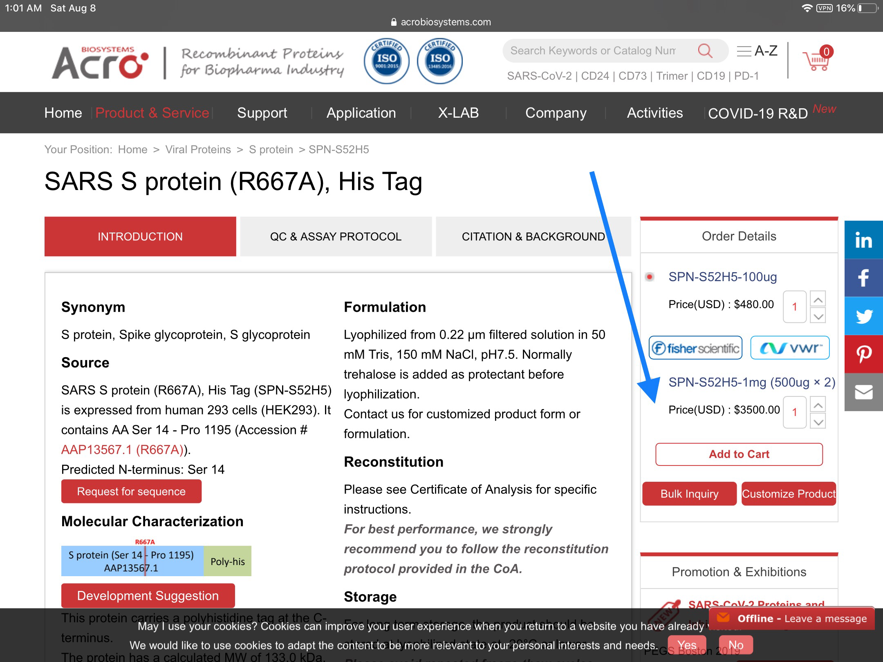Share page via email icon
The width and height of the screenshot is (883, 662).
click(x=864, y=392)
